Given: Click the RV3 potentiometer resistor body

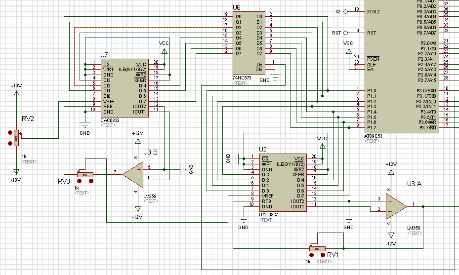Looking at the screenshot, I should (x=84, y=174).
